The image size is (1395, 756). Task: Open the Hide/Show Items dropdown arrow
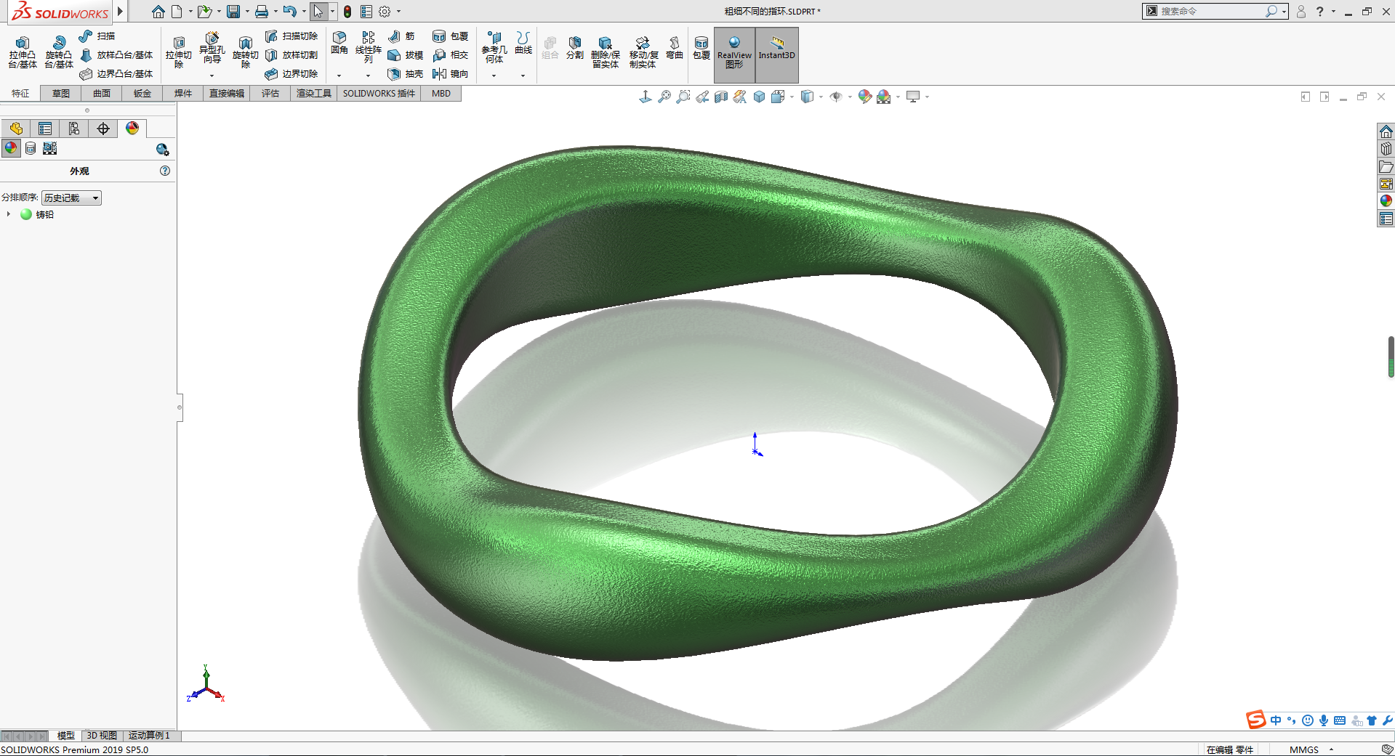click(x=850, y=97)
